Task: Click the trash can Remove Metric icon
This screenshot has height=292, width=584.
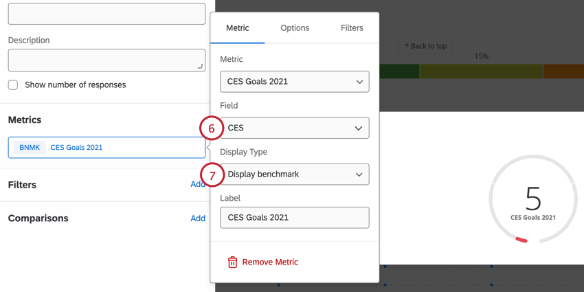Action: (x=232, y=262)
